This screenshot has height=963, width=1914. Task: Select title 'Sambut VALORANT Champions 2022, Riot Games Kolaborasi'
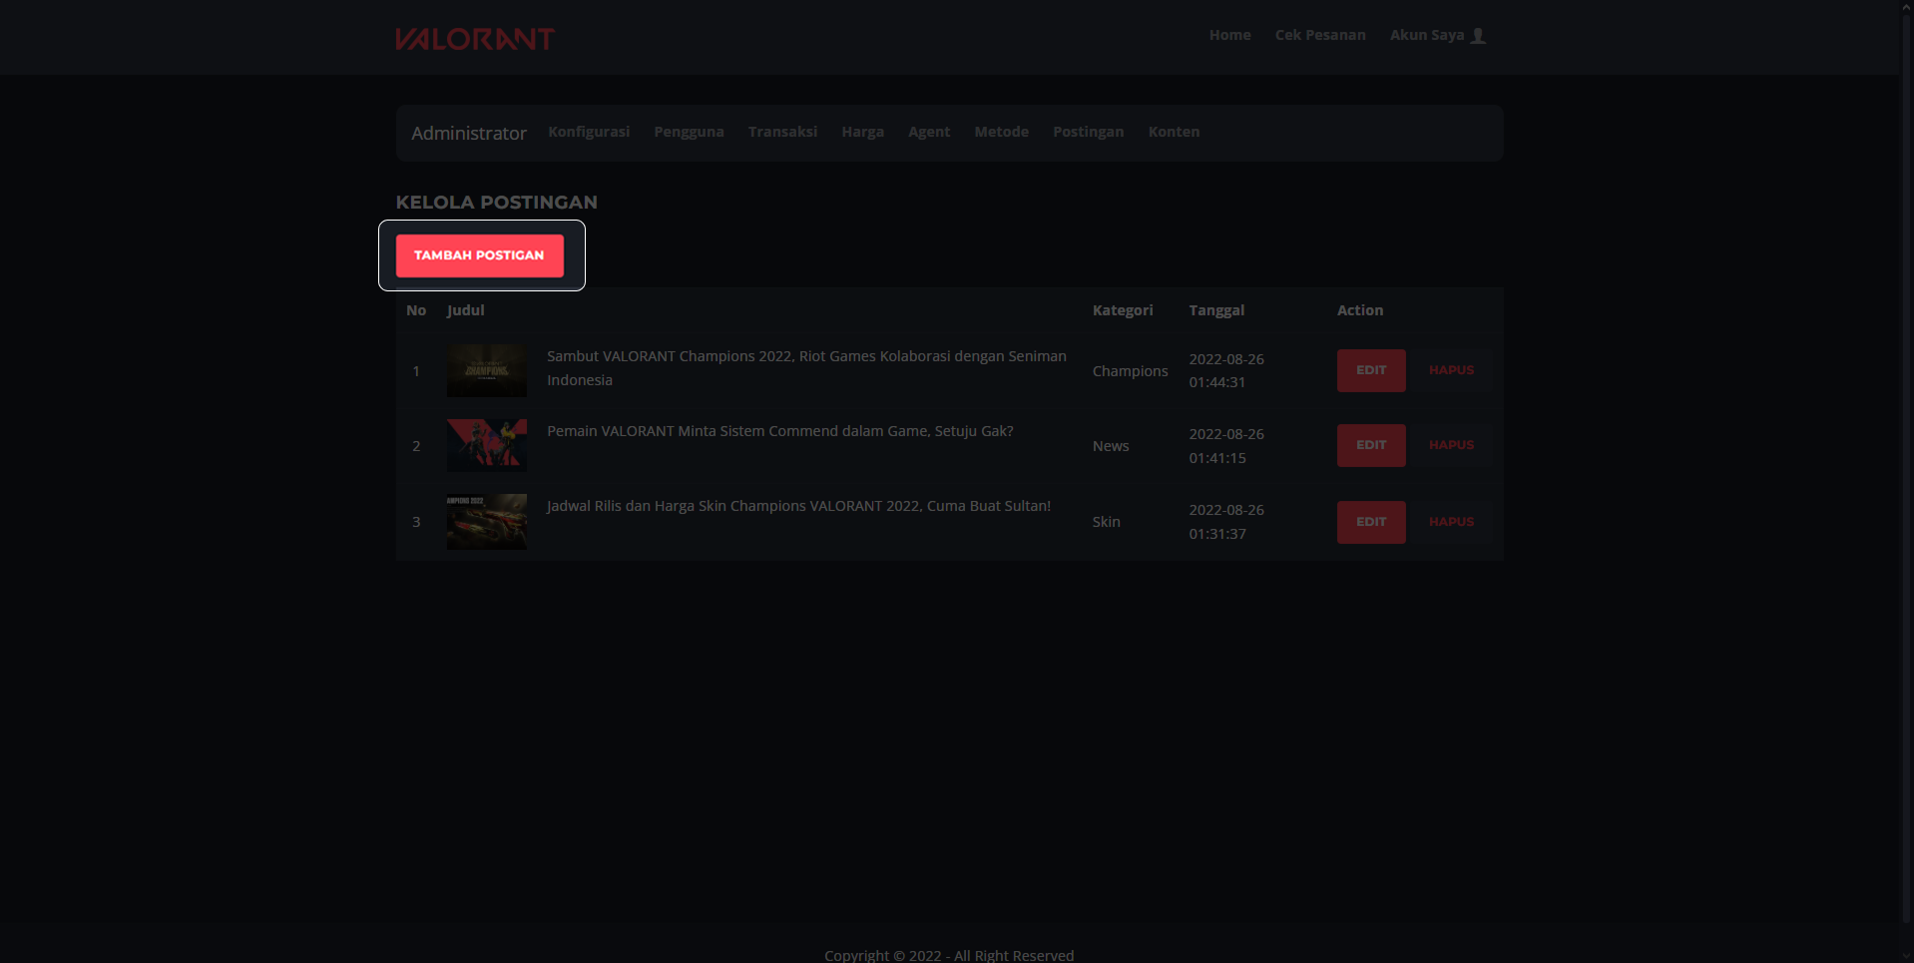pyautogui.click(x=806, y=368)
